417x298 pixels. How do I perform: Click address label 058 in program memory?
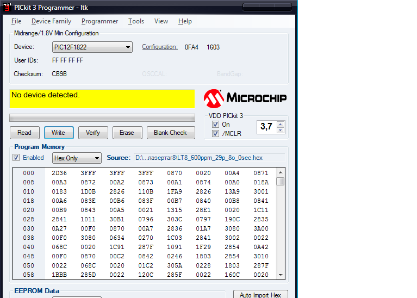click(x=28, y=275)
